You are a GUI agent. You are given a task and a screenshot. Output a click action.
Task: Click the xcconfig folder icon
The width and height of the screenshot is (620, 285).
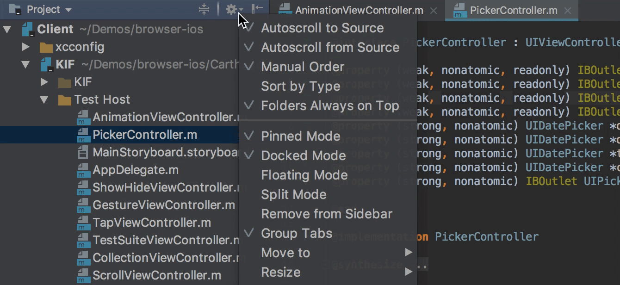[x=46, y=47]
